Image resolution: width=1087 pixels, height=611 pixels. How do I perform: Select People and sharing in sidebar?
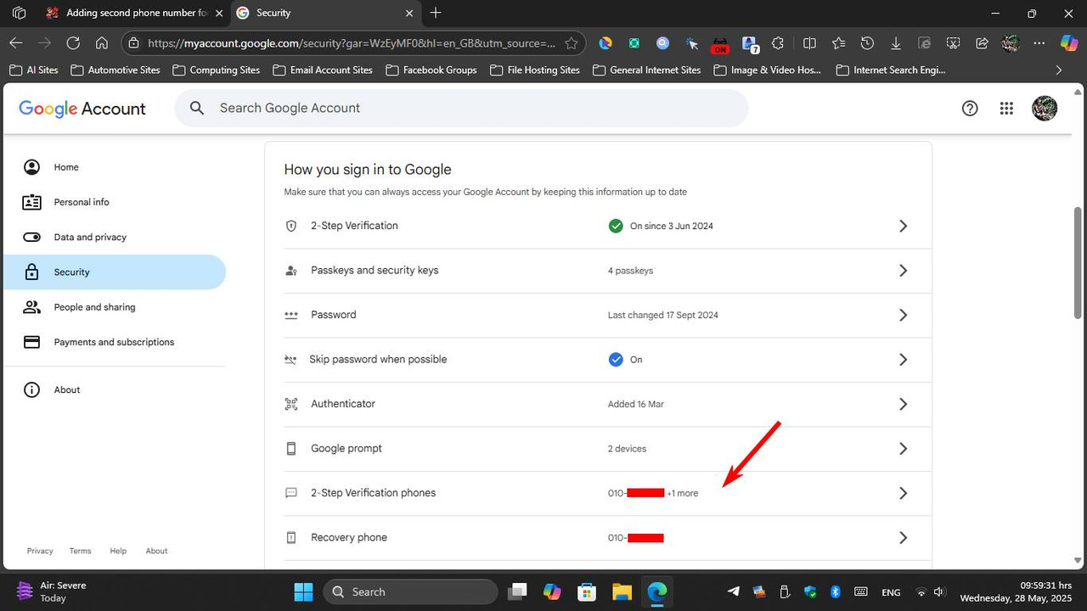click(115, 307)
